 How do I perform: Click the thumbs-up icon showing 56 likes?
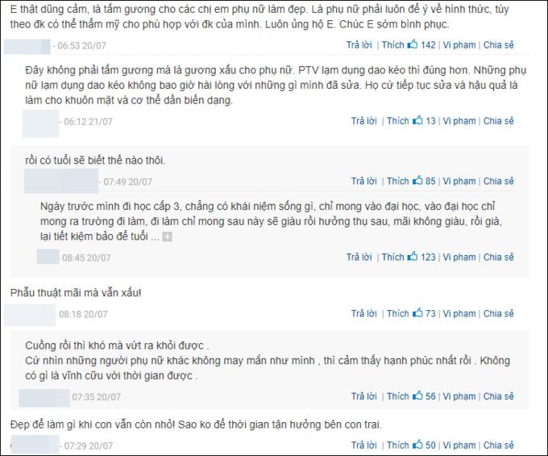tap(417, 395)
